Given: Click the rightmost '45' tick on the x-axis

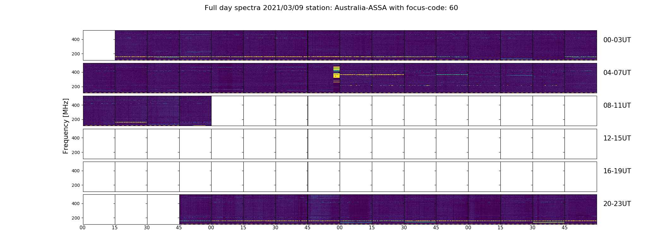Looking at the screenshot, I should (x=564, y=228).
